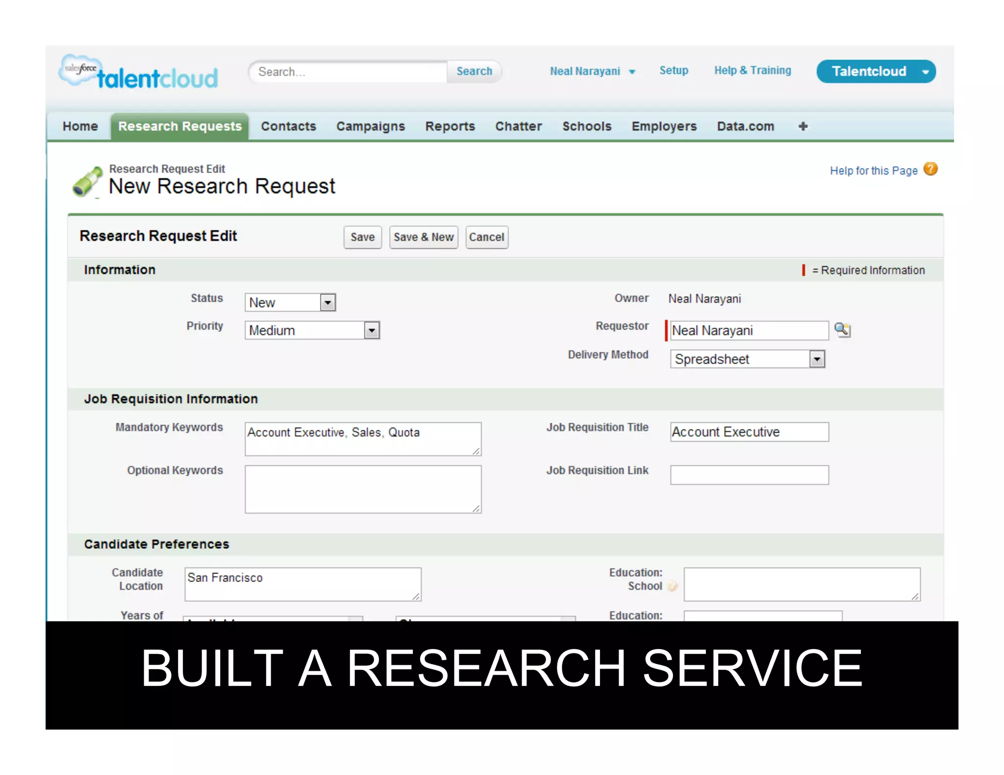
Task: Cancel the research request edit
Action: (486, 237)
